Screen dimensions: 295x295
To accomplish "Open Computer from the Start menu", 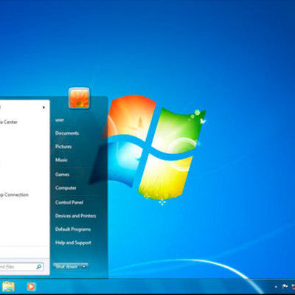I will pos(66,188).
